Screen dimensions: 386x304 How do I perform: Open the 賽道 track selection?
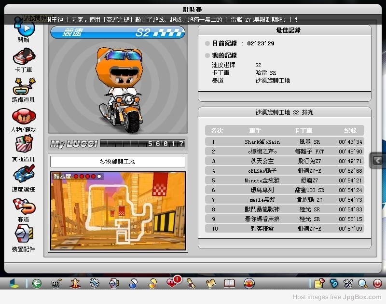23,207
